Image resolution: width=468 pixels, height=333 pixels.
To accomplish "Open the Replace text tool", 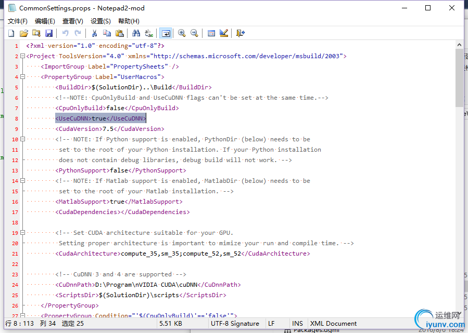I will coord(149,33).
